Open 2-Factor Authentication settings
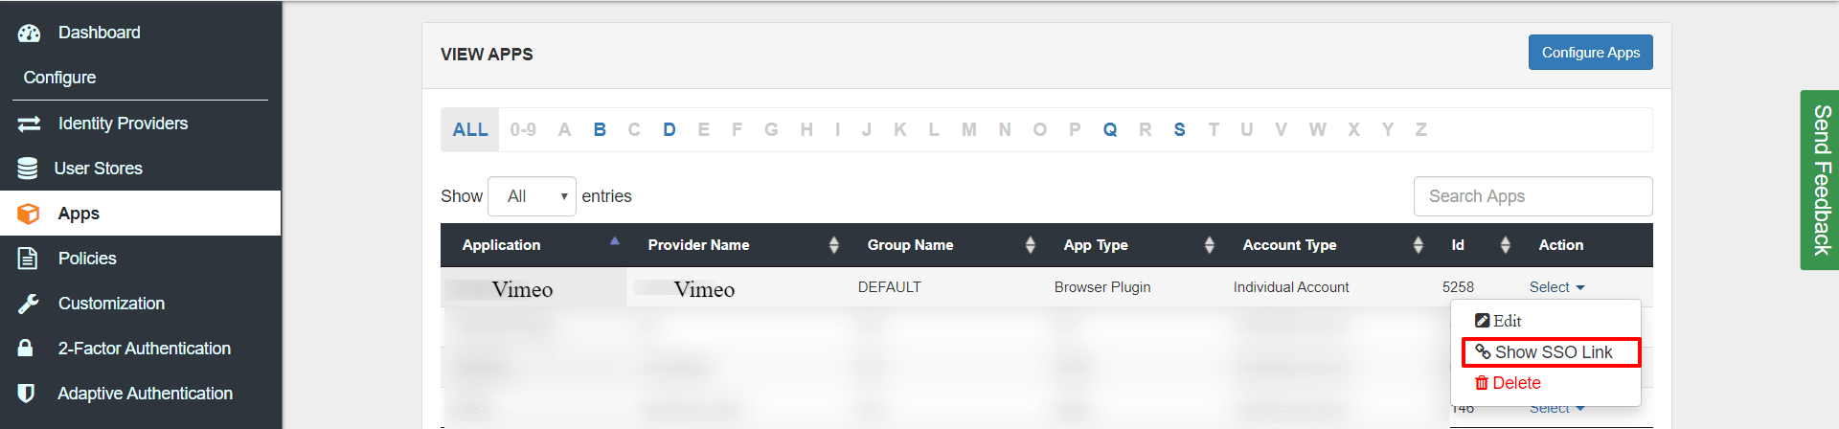Image resolution: width=1839 pixels, height=429 pixels. click(145, 349)
